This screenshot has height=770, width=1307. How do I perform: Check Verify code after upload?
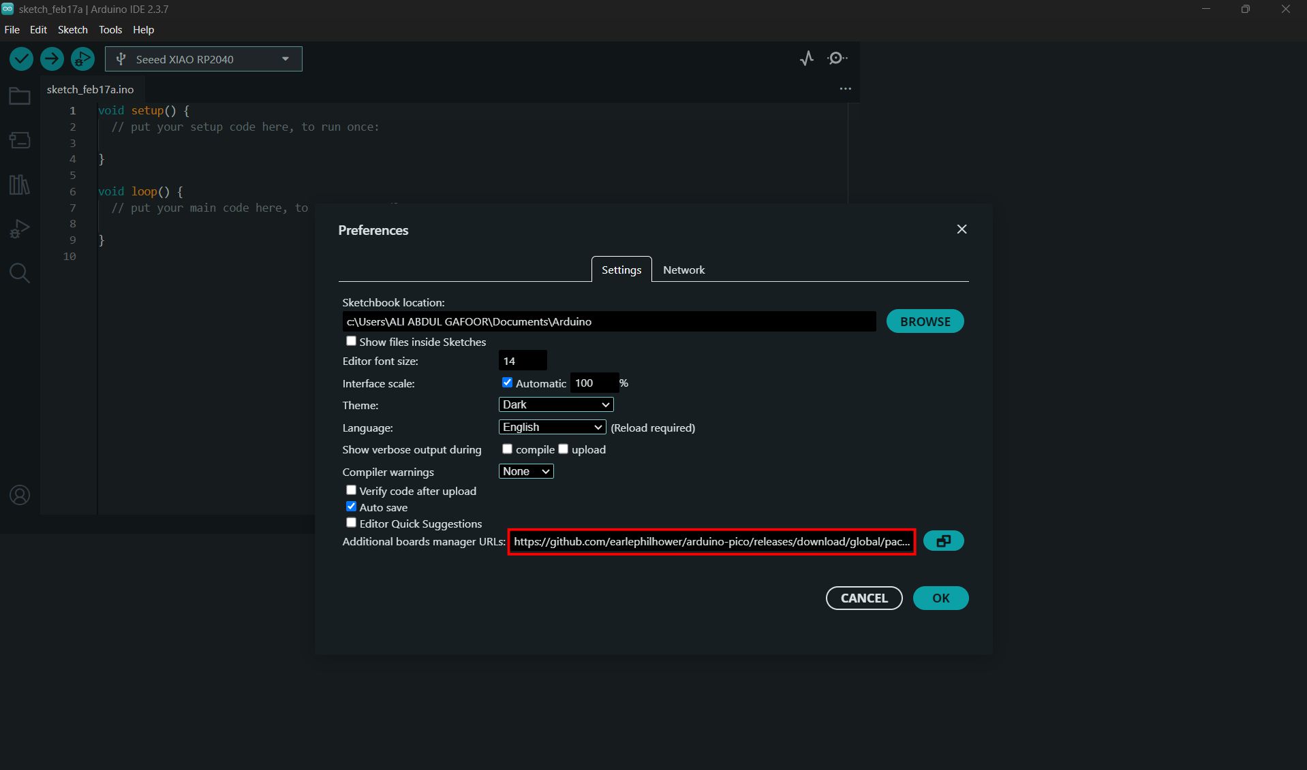click(x=351, y=490)
